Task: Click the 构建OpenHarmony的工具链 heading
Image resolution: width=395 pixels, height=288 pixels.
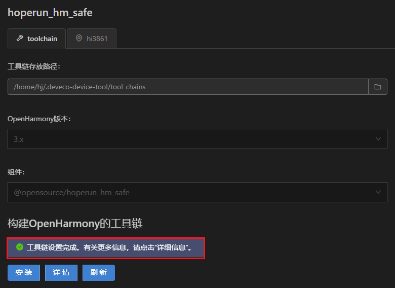Action: [75, 224]
